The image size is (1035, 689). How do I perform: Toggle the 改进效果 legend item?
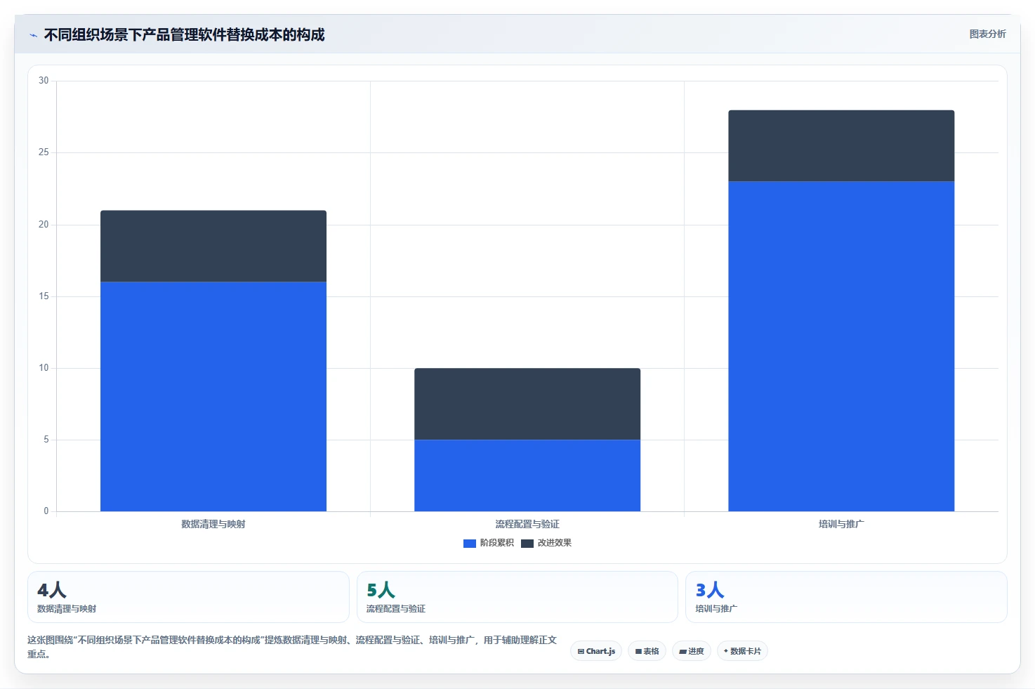[546, 543]
